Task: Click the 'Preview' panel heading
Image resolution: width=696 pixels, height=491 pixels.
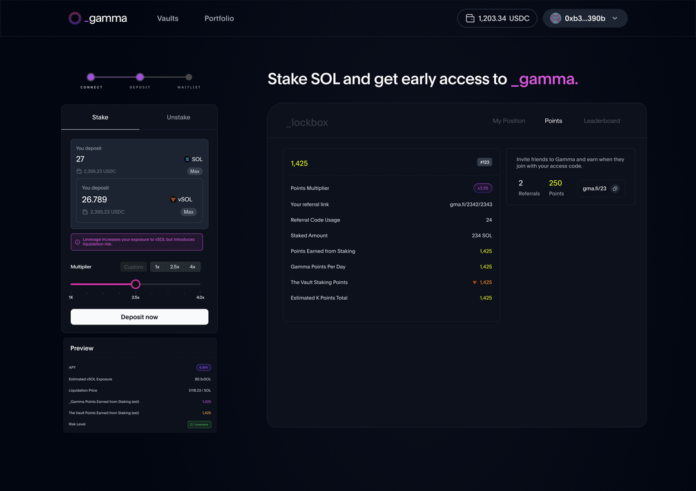Action: point(82,348)
